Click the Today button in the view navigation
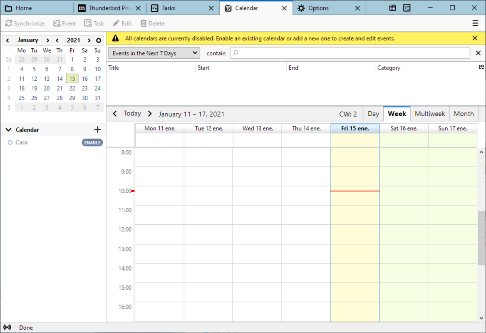The height and width of the screenshot is (333, 486). [x=132, y=114]
